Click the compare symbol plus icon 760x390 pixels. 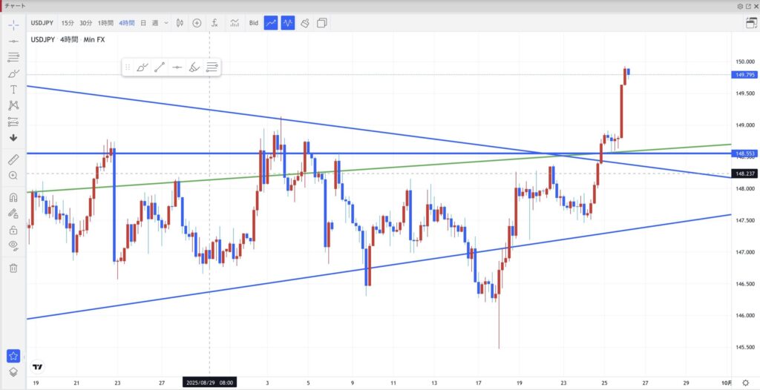coord(197,23)
